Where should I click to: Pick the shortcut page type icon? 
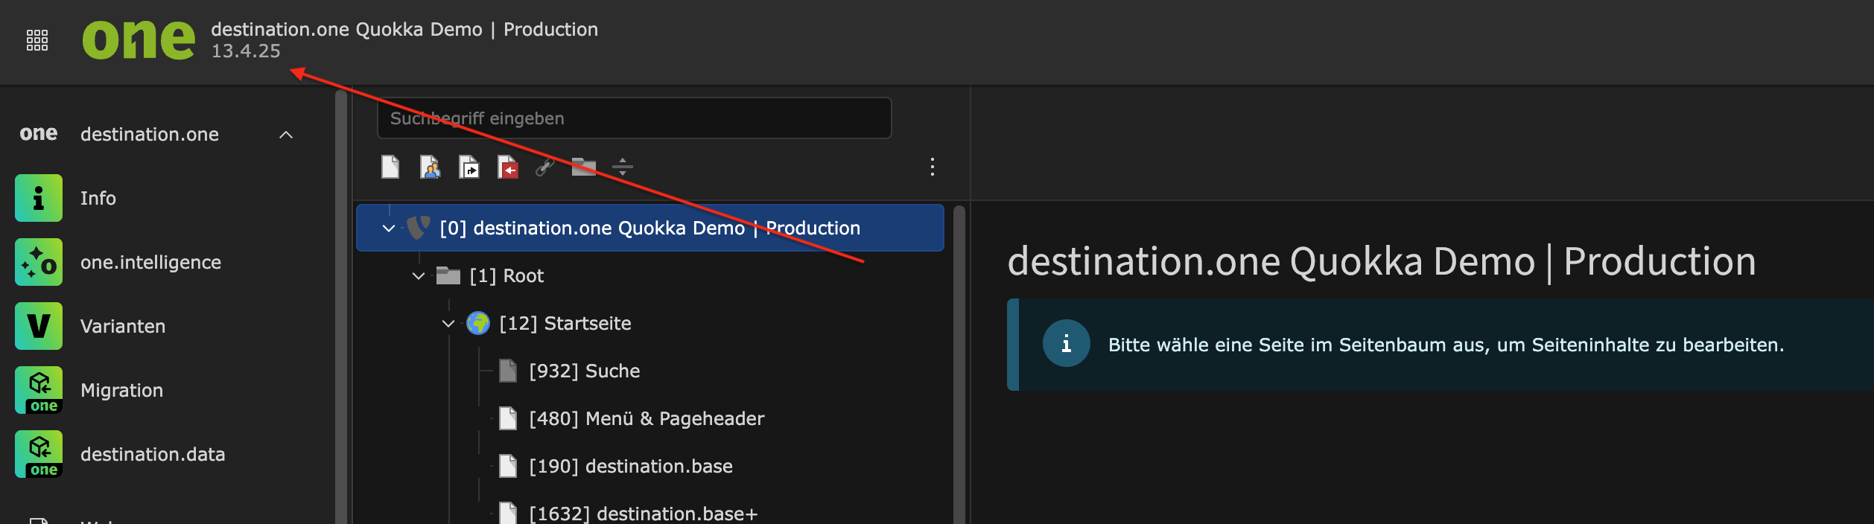(x=469, y=167)
